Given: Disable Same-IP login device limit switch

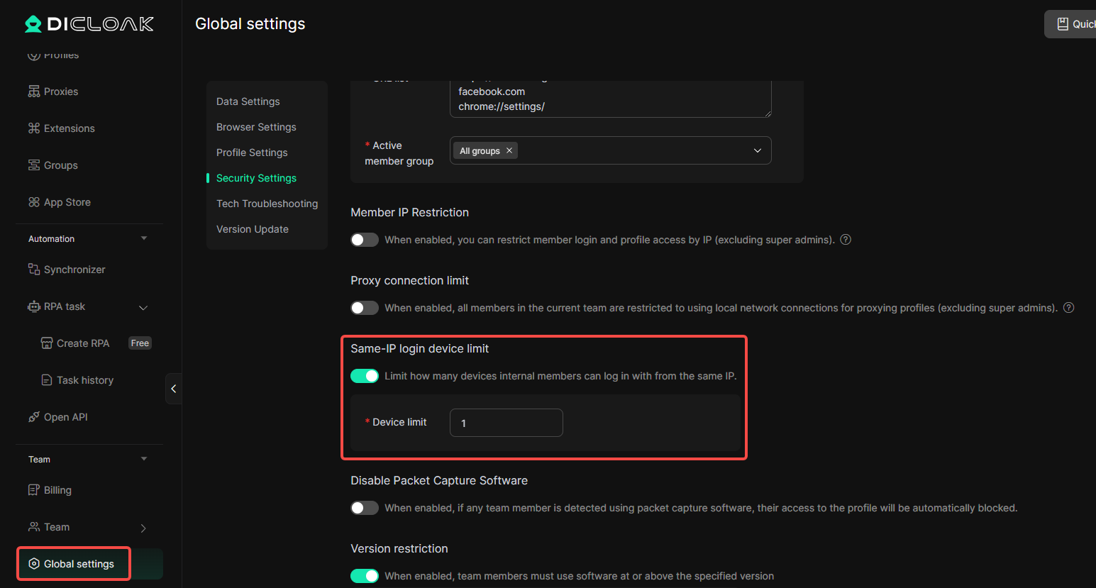Looking at the screenshot, I should click(x=365, y=376).
